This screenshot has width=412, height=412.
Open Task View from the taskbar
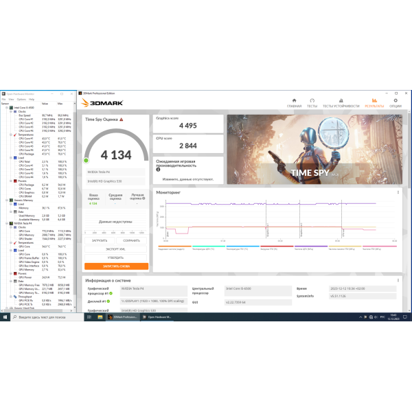(89, 317)
